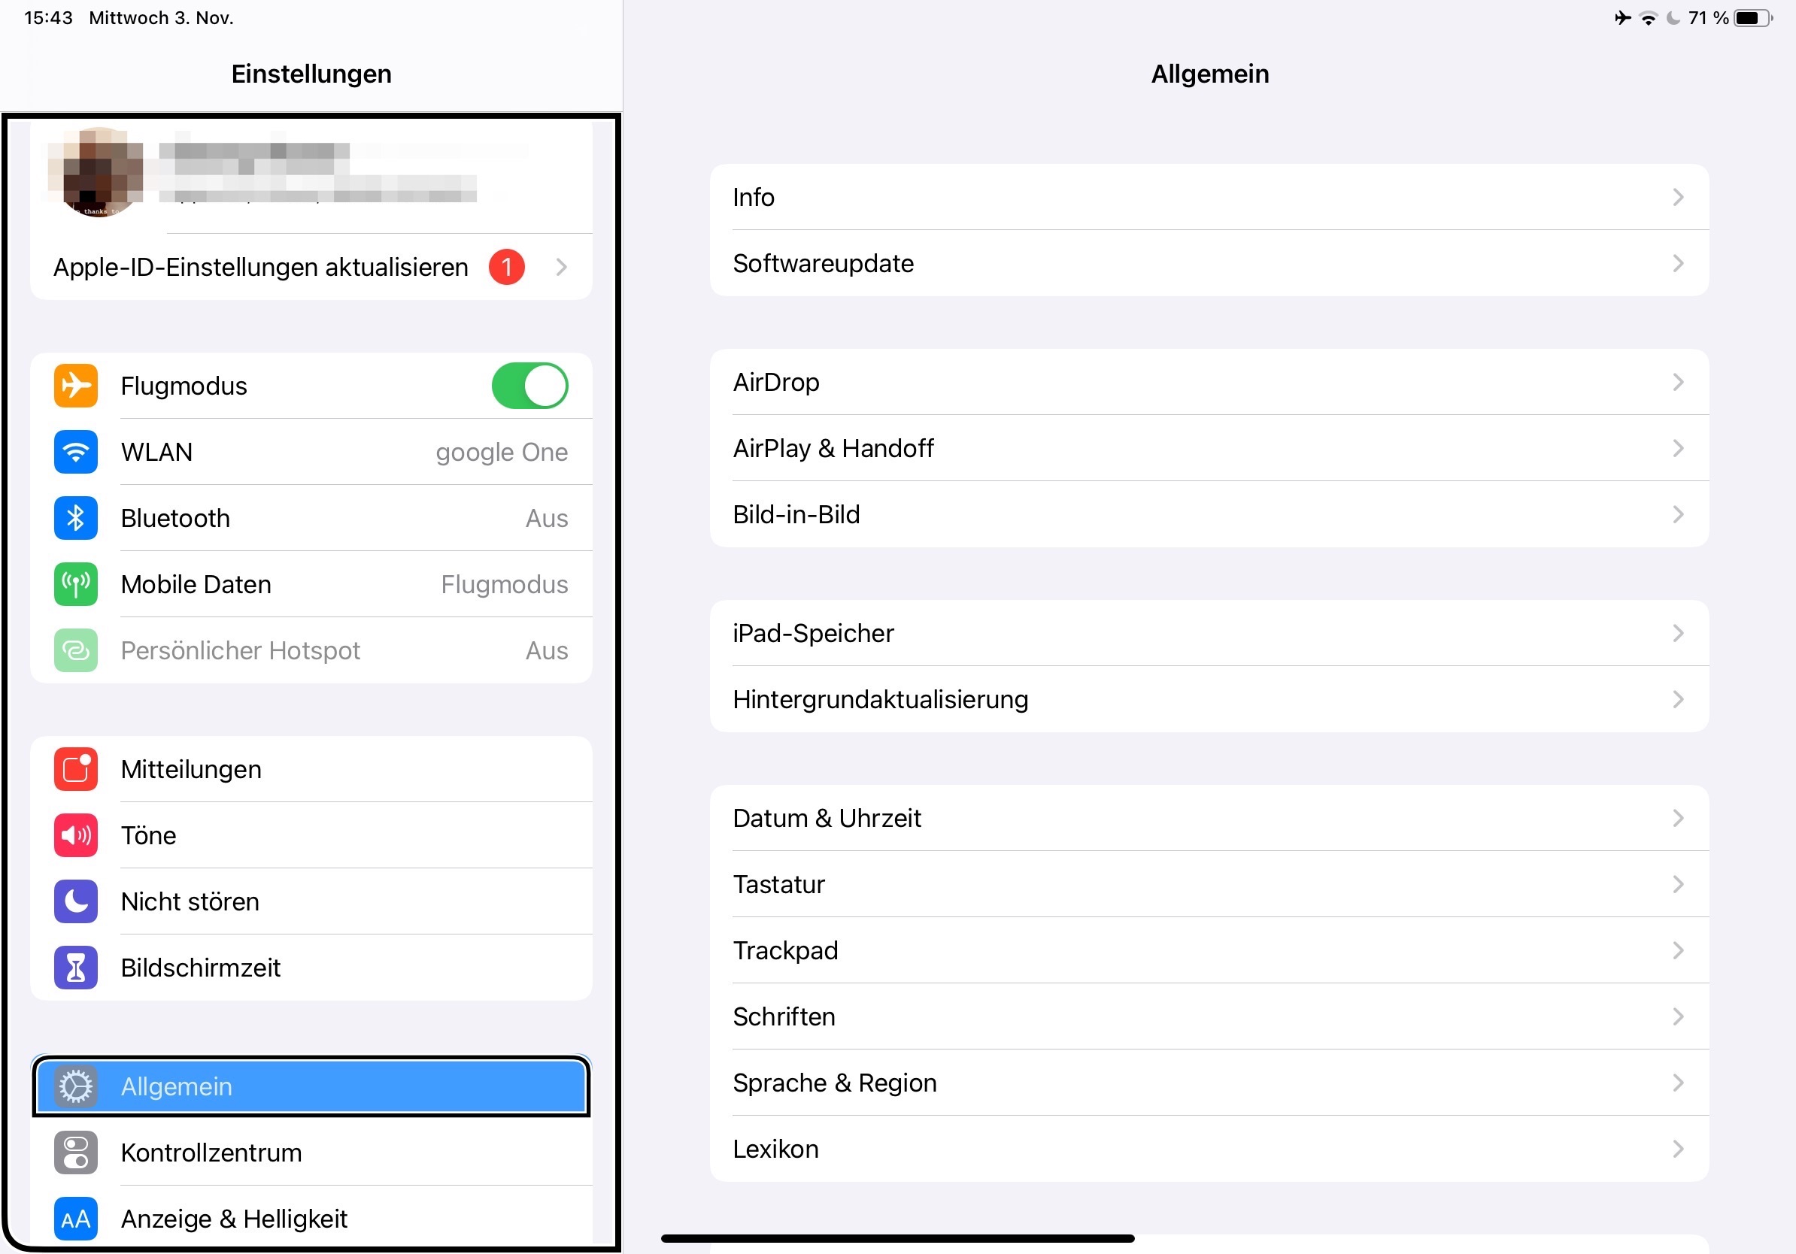1796x1254 pixels.
Task: Tap the Nicht stören moon icon
Action: [76, 901]
